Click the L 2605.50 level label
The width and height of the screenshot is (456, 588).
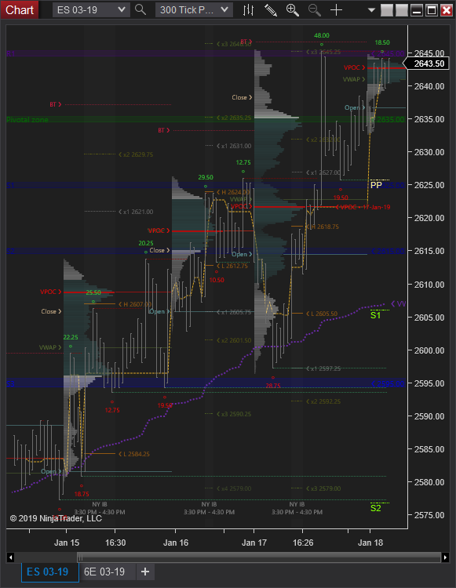pos(322,314)
